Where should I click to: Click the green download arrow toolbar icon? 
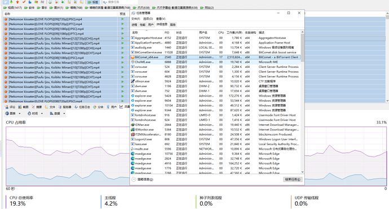point(11,2)
